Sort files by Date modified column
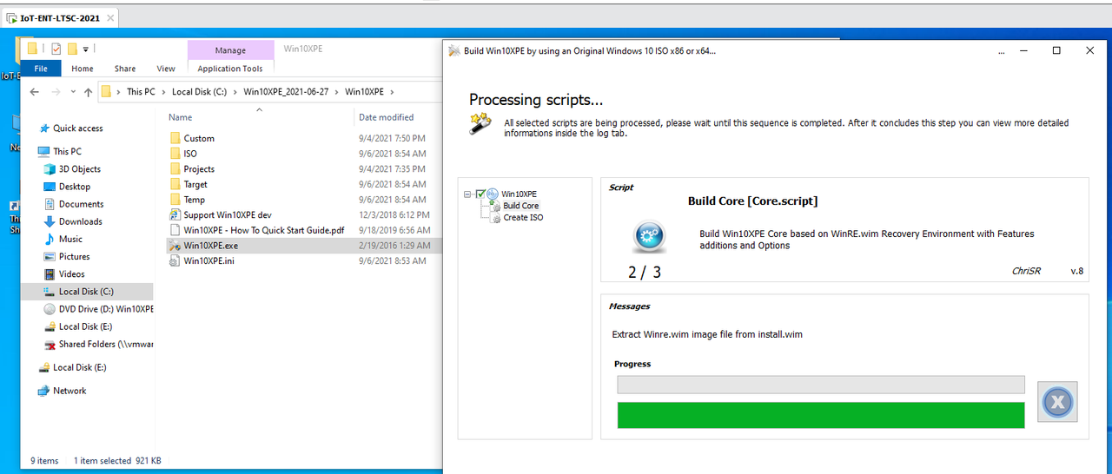 386,117
